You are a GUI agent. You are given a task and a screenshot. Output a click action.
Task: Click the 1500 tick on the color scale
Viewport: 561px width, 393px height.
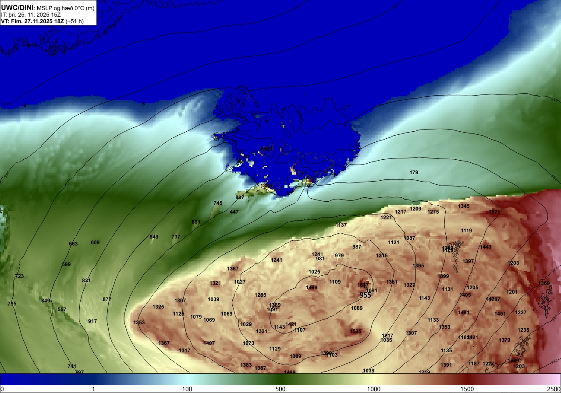(467, 389)
